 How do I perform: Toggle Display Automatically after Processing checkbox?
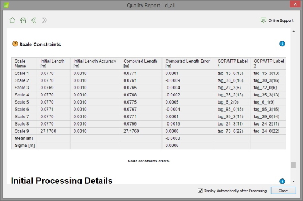(200, 191)
